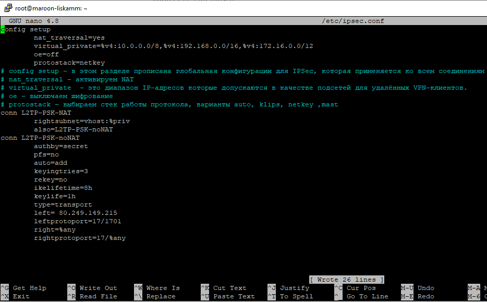Click the 'pfs=no' line
Viewport: 487px width, 302px height.
[x=46, y=155]
